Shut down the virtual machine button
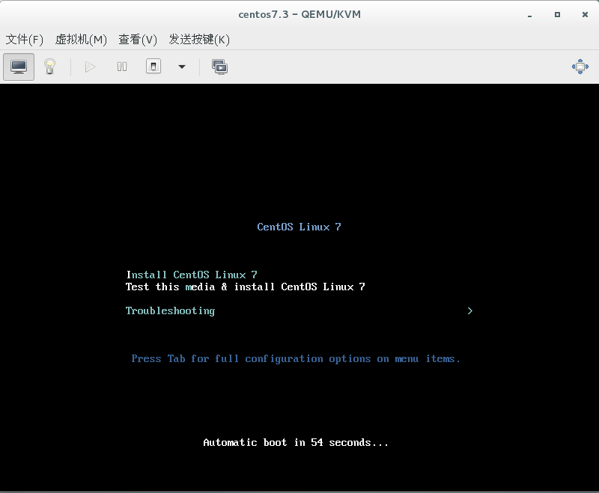Viewport: 599px width, 493px height. tap(153, 67)
